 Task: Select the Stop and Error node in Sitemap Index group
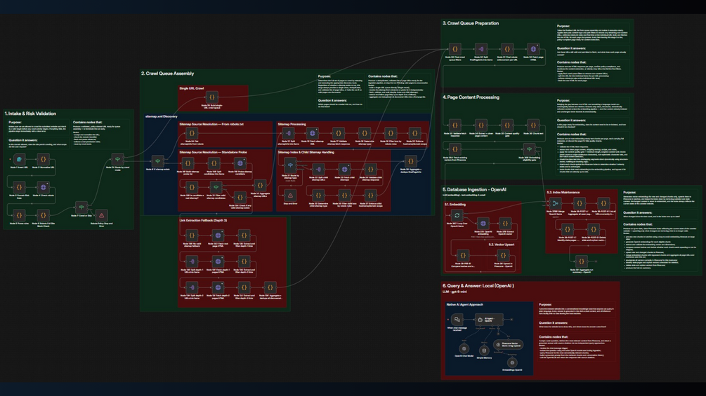(x=290, y=195)
